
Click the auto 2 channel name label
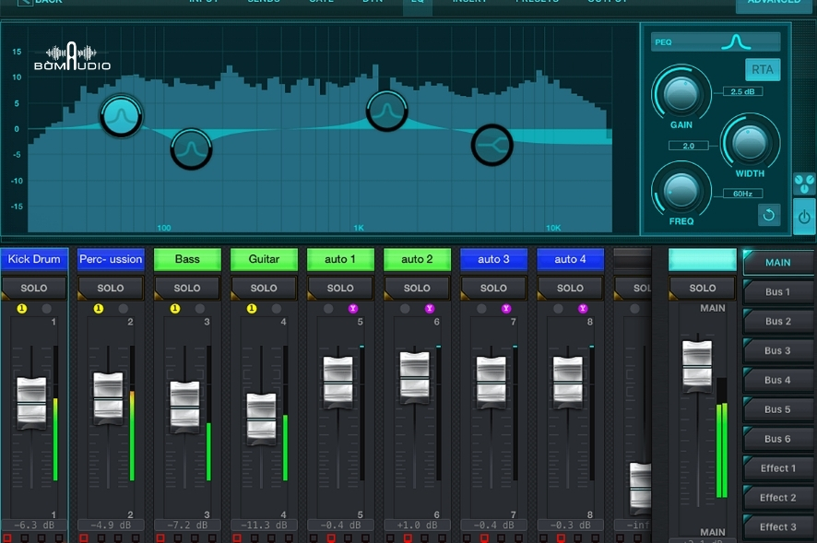417,259
